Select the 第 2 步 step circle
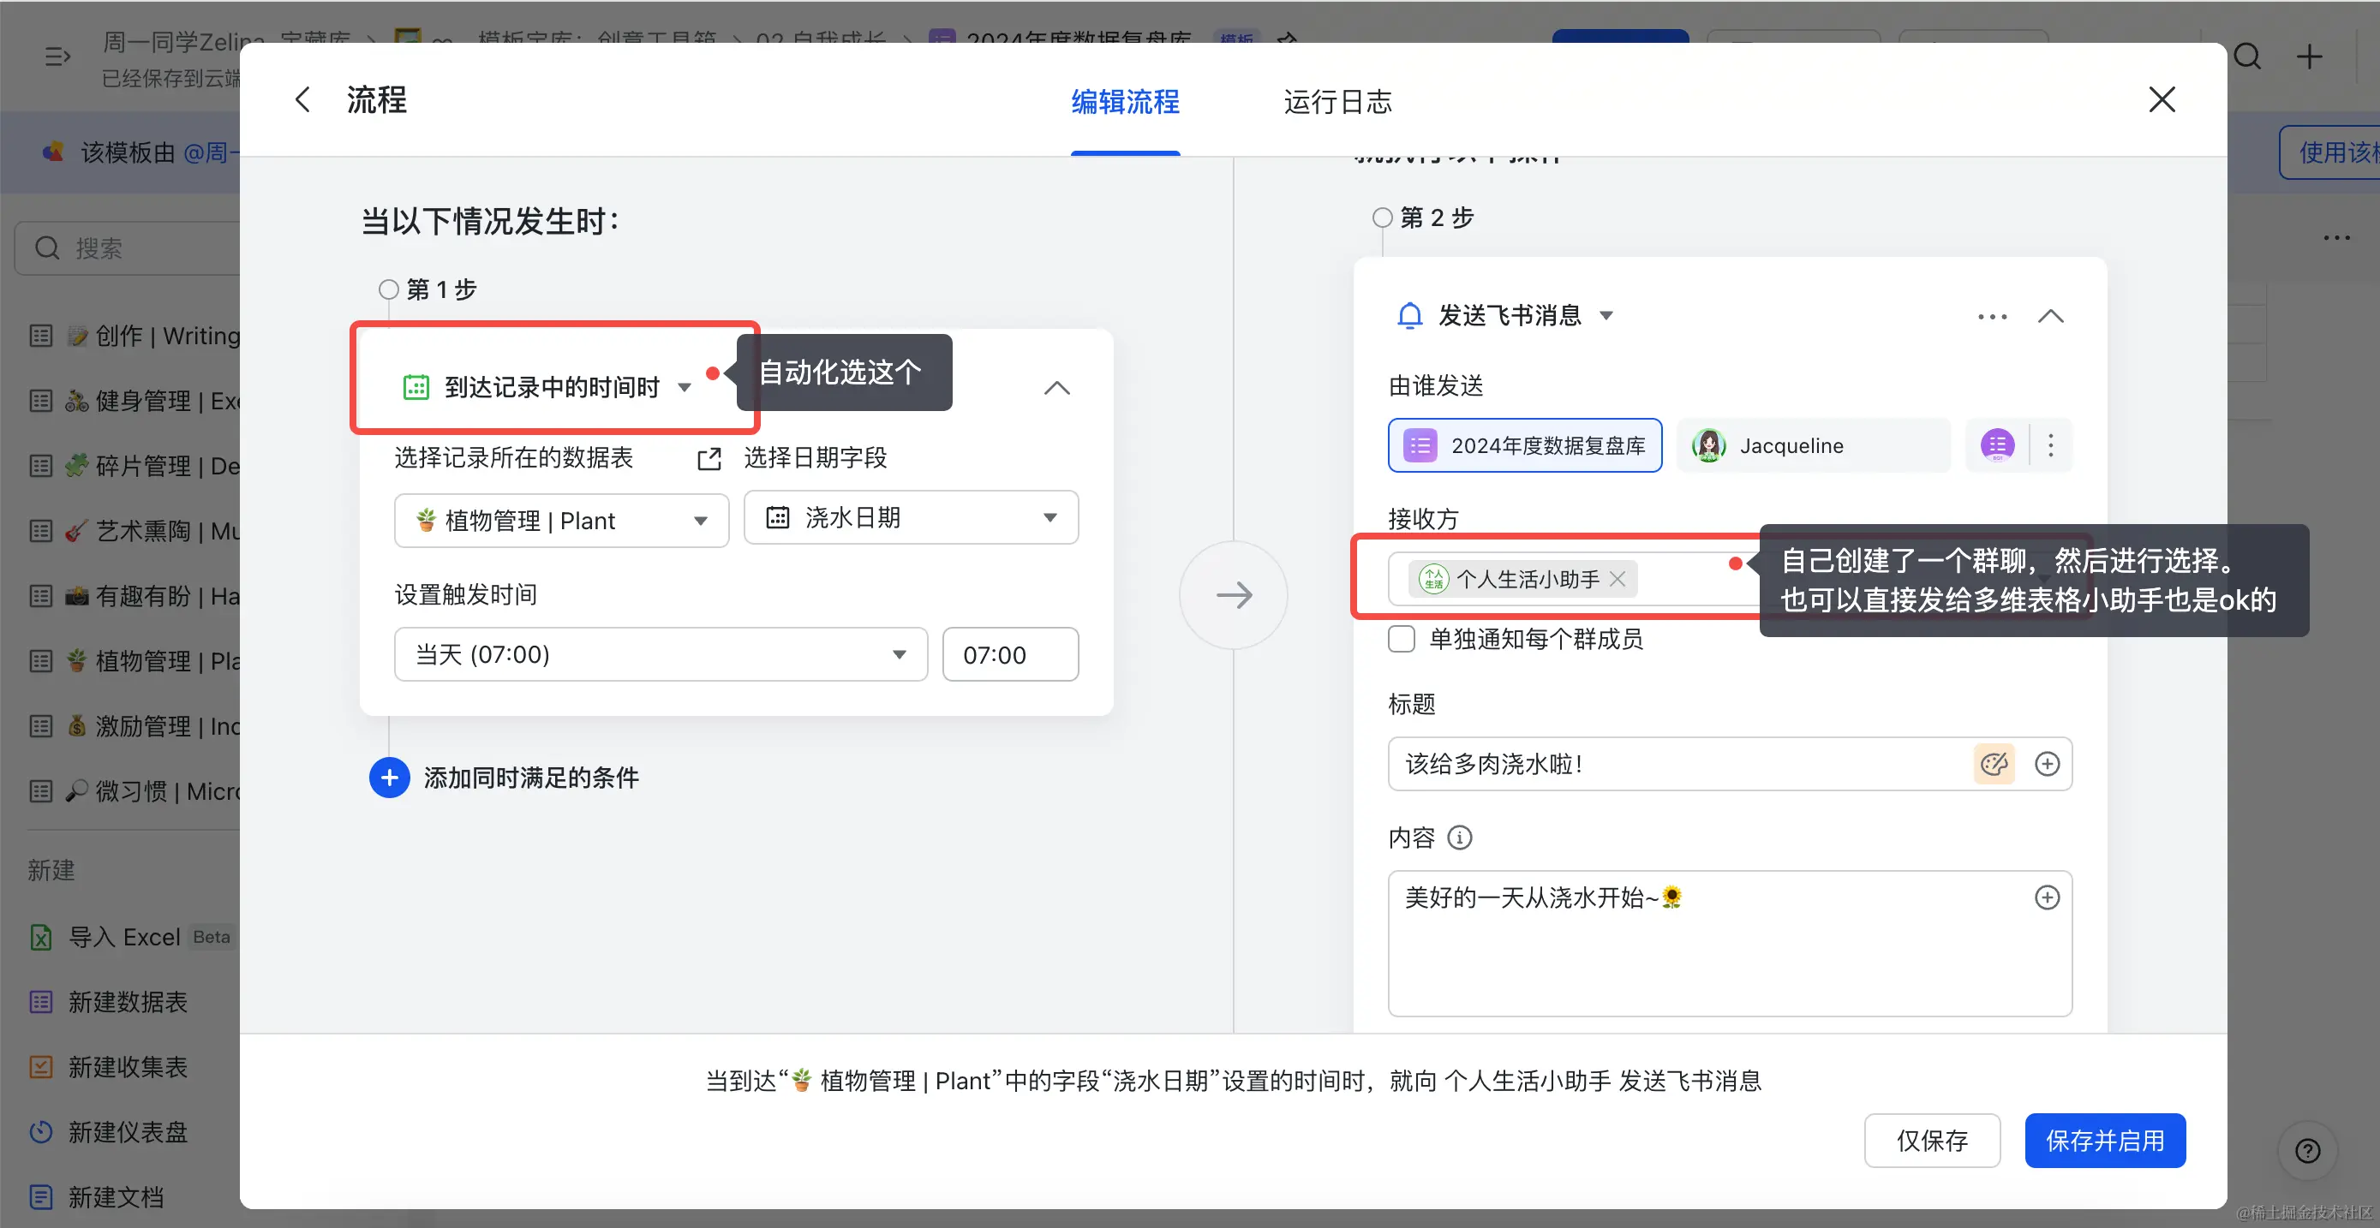Screen dimensions: 2380x1228 click(x=1382, y=218)
